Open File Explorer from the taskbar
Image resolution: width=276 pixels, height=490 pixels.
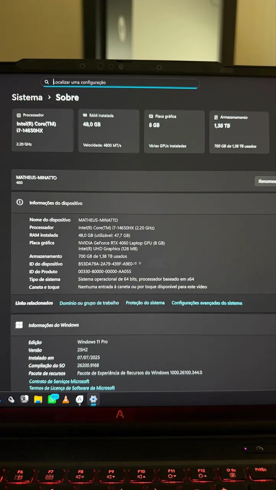point(38,400)
